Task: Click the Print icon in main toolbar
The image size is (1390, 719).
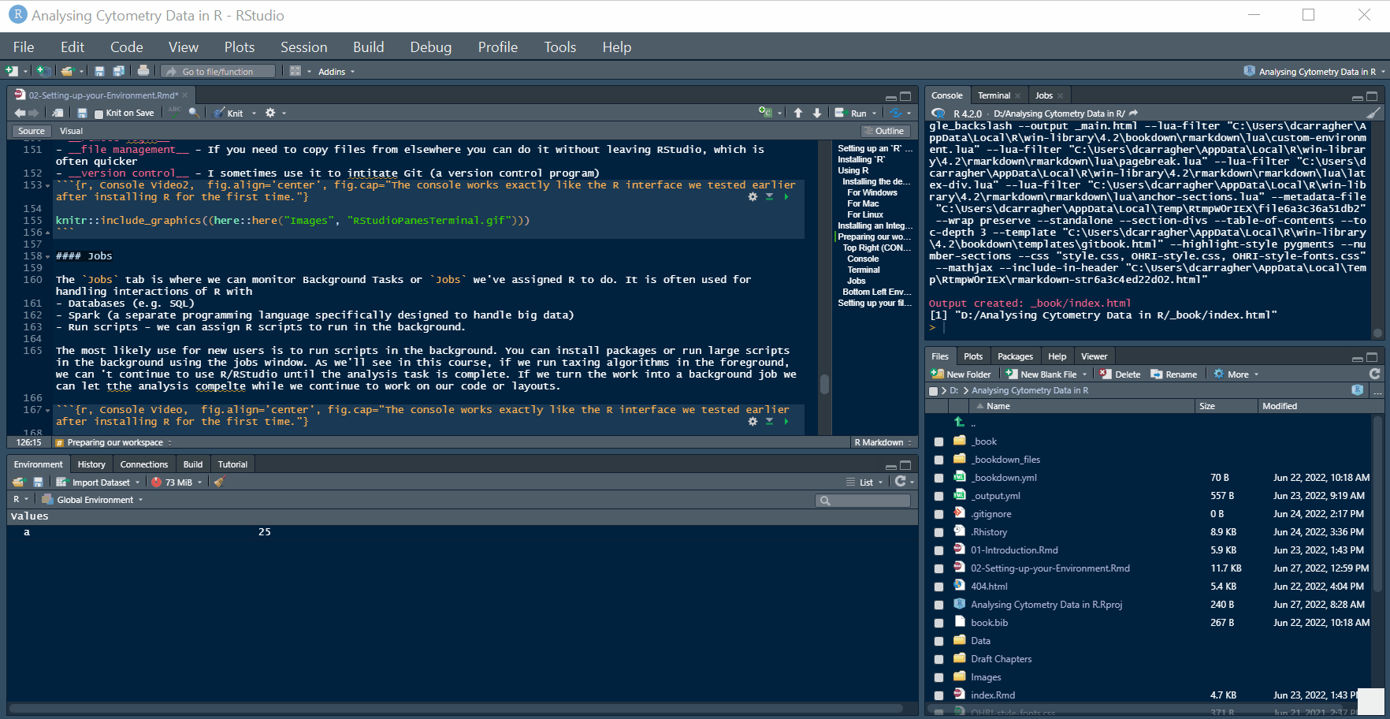Action: tap(143, 71)
